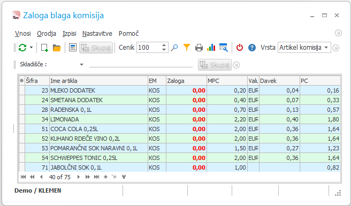Open the Izpisi menu
The image size is (351, 206).
coord(70,34)
